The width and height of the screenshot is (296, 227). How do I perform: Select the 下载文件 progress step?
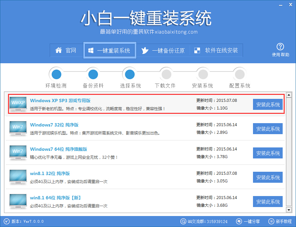[x=166, y=74]
